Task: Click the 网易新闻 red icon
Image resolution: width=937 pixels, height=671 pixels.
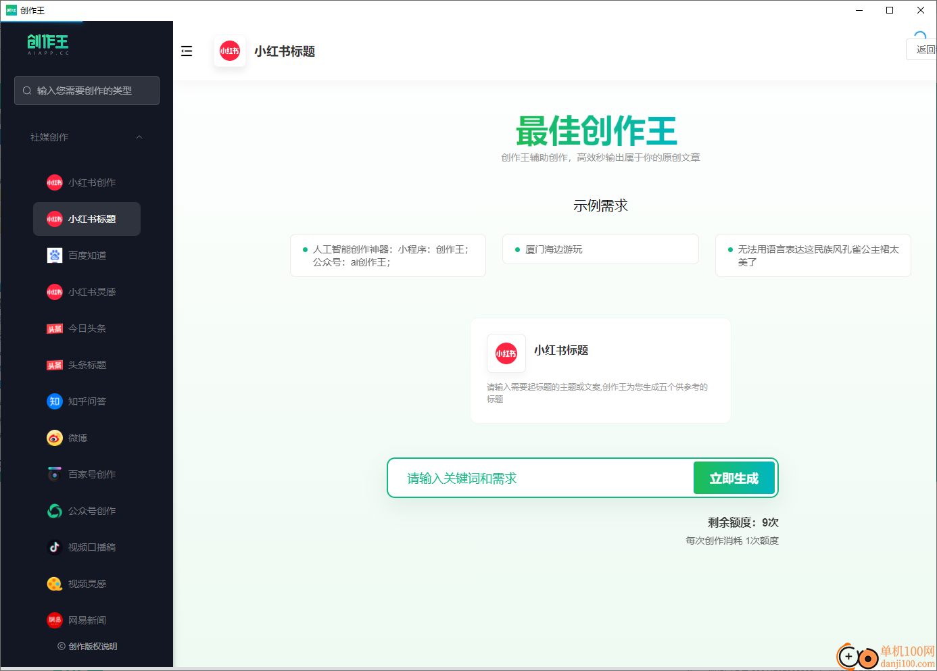Action: coord(55,620)
